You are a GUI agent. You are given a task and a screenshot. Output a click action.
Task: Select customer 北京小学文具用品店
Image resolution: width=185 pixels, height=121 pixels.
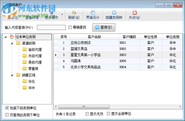[x=85, y=67]
